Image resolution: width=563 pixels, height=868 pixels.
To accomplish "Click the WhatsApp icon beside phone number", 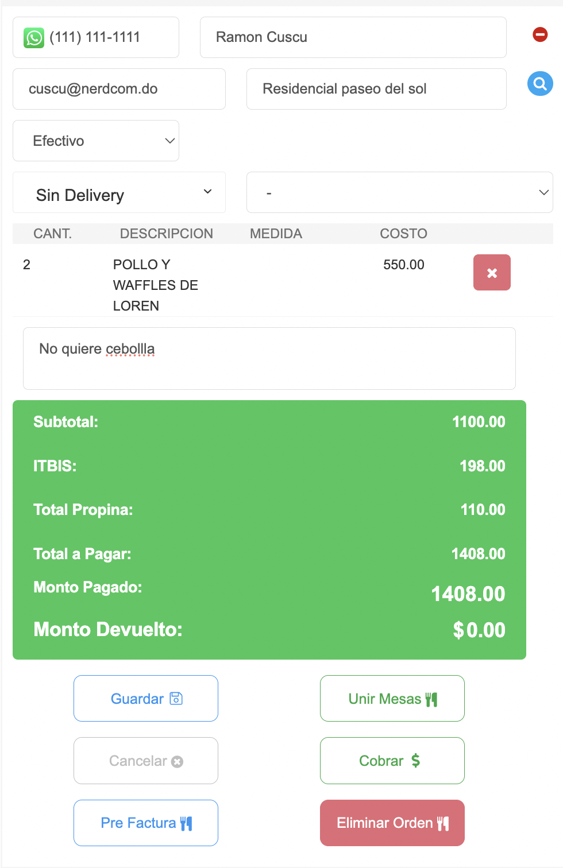I will tap(34, 38).
